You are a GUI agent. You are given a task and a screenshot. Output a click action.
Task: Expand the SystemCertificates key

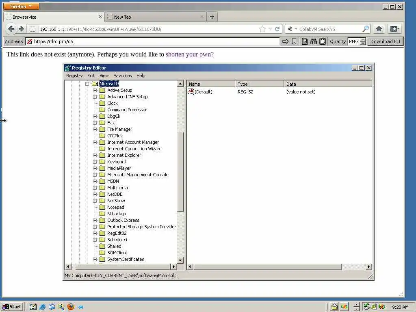click(x=95, y=260)
